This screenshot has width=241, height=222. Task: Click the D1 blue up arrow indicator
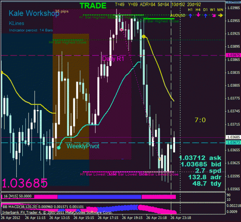(x=206, y=15)
